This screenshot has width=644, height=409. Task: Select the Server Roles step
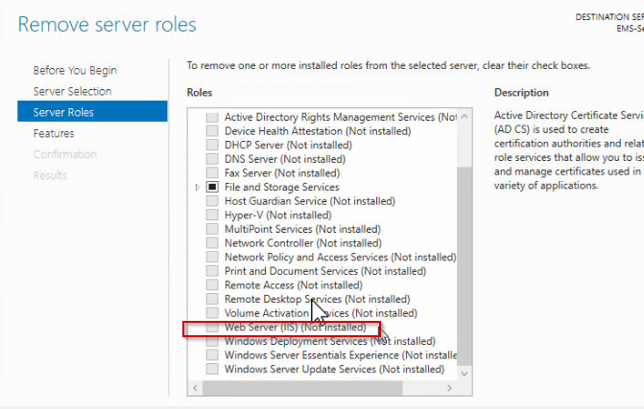pos(63,112)
